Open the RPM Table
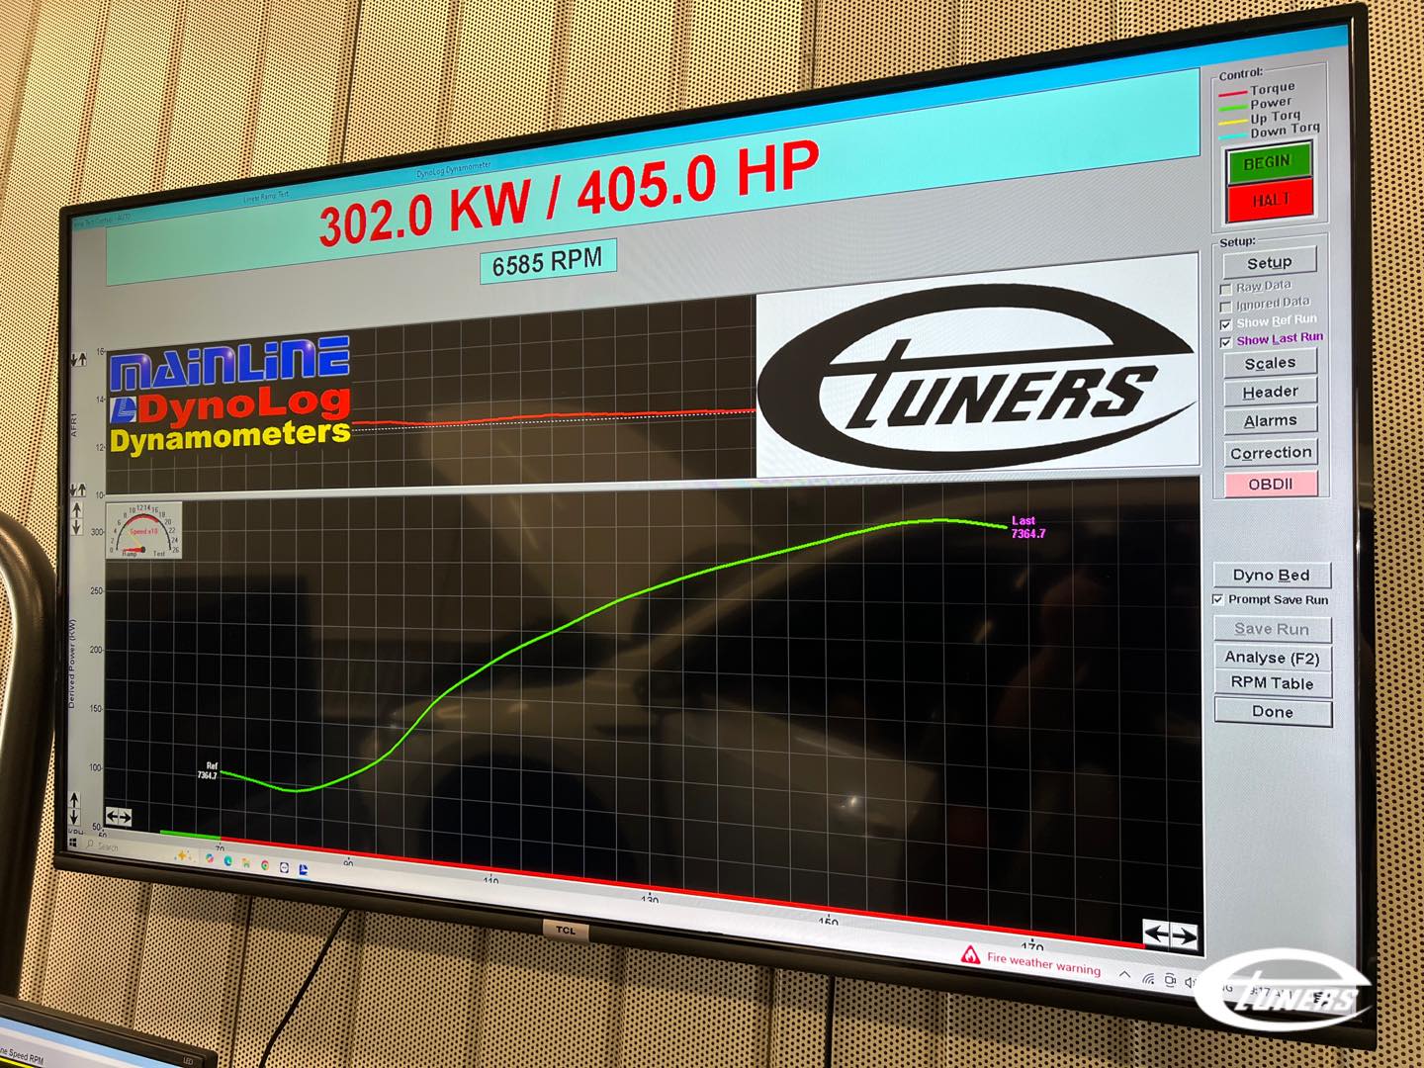This screenshot has height=1068, width=1424. pos(1272,683)
